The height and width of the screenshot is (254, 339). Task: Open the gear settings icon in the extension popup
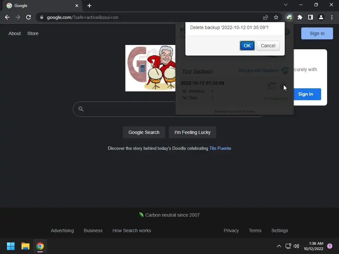(x=287, y=32)
